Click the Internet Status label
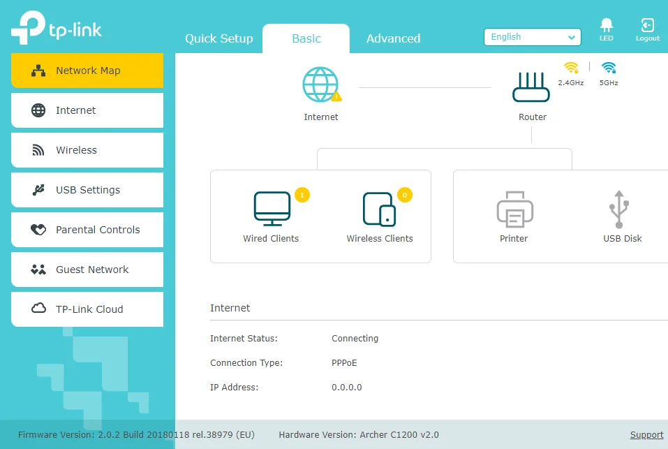This screenshot has height=449, width=668. pos(244,338)
